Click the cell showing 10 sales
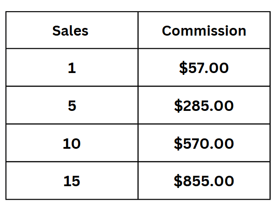Screen dimensions: 277x206 (72, 143)
